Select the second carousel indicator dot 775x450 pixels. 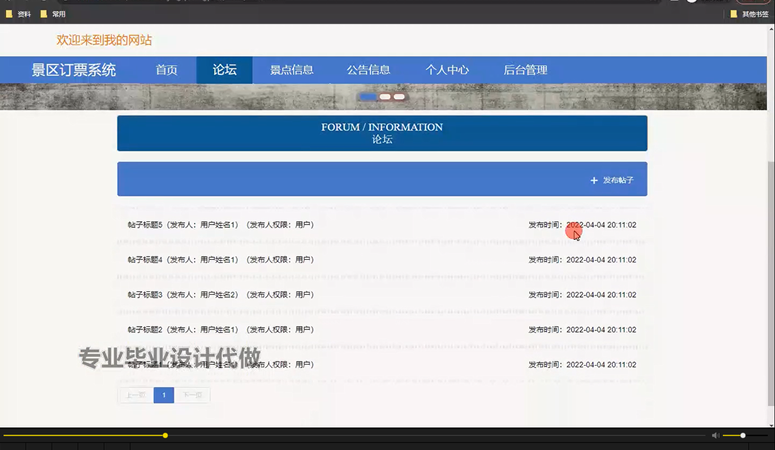pos(385,96)
